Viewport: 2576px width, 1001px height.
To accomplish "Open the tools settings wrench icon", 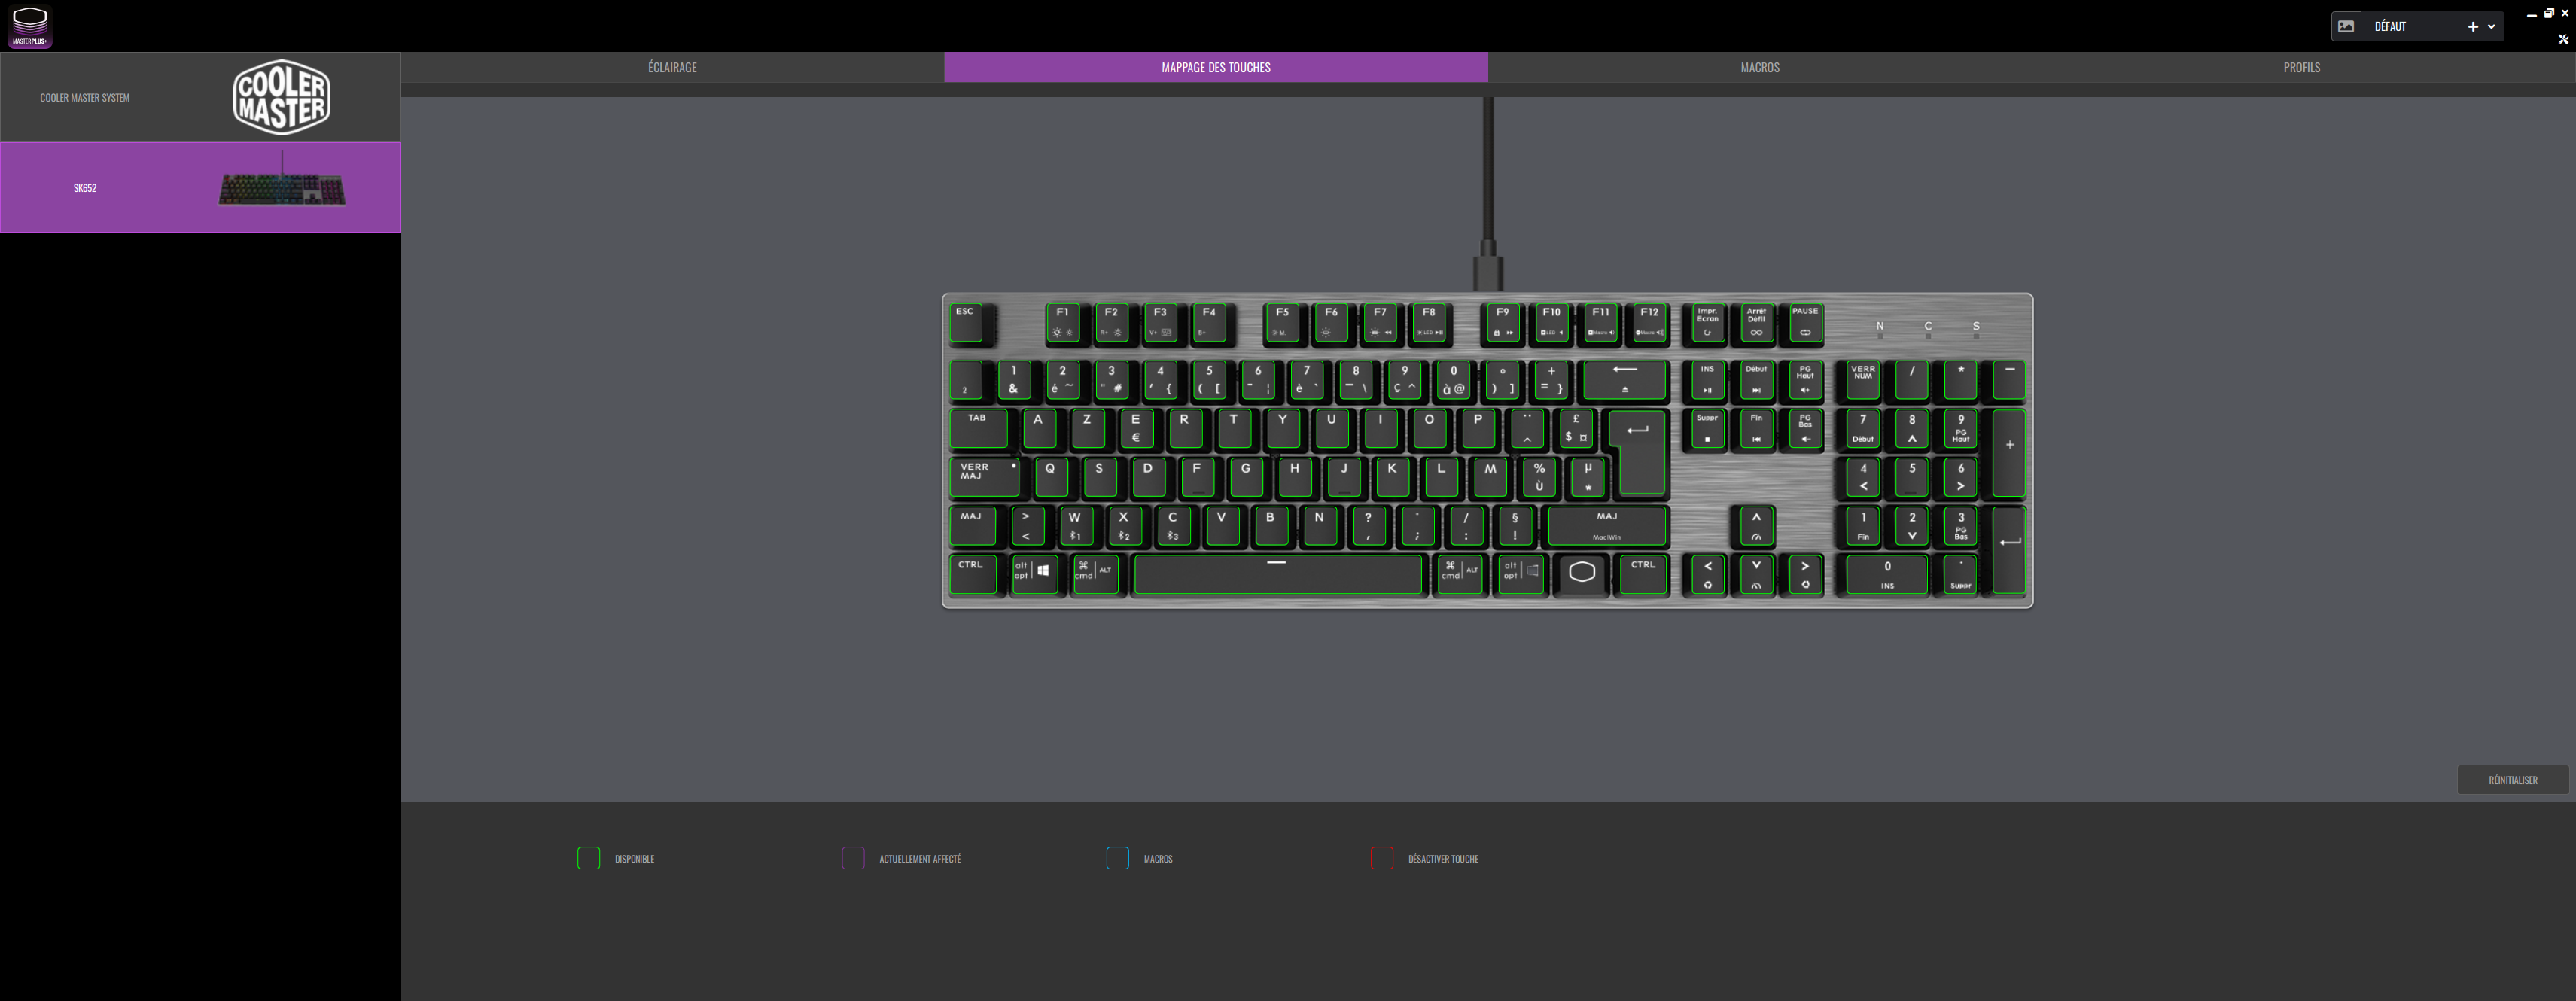I will 2562,39.
